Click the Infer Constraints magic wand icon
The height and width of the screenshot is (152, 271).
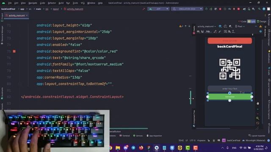coord(220,32)
